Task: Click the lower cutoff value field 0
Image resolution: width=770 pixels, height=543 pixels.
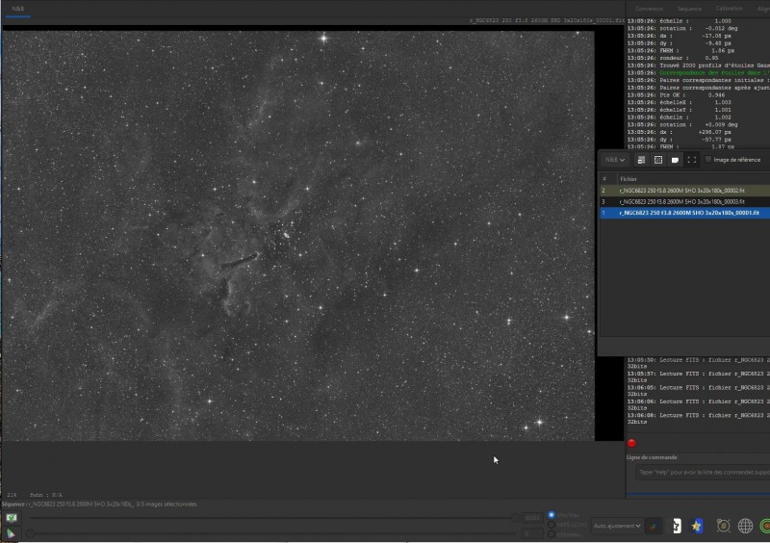Action: coord(532,533)
